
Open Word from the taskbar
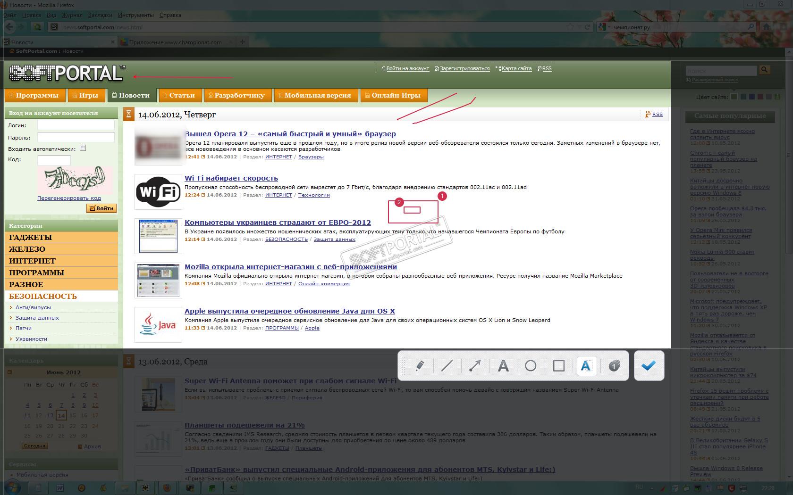point(60,488)
